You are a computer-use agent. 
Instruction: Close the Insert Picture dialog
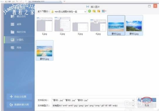[x=155, y=6]
